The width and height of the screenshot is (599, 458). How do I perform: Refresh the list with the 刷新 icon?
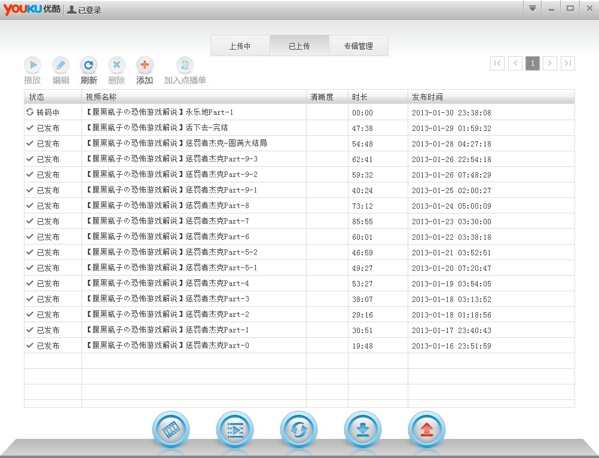88,65
